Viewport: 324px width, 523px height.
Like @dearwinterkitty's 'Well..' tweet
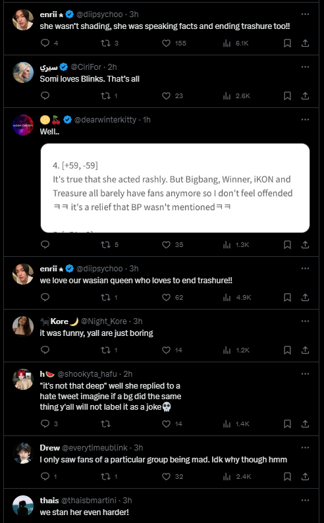pos(166,244)
